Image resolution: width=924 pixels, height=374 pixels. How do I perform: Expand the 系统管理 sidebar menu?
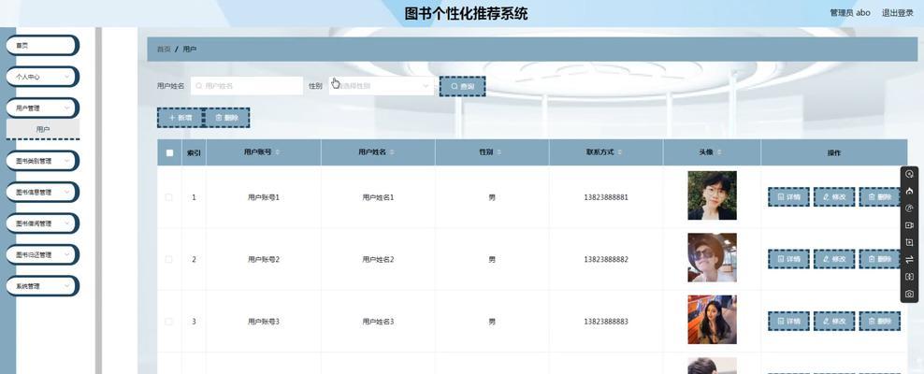coord(42,286)
